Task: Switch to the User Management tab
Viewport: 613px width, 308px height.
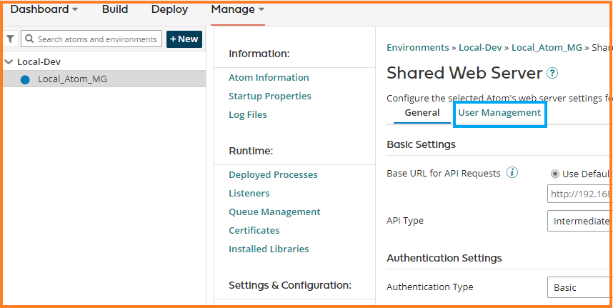Action: (x=499, y=113)
